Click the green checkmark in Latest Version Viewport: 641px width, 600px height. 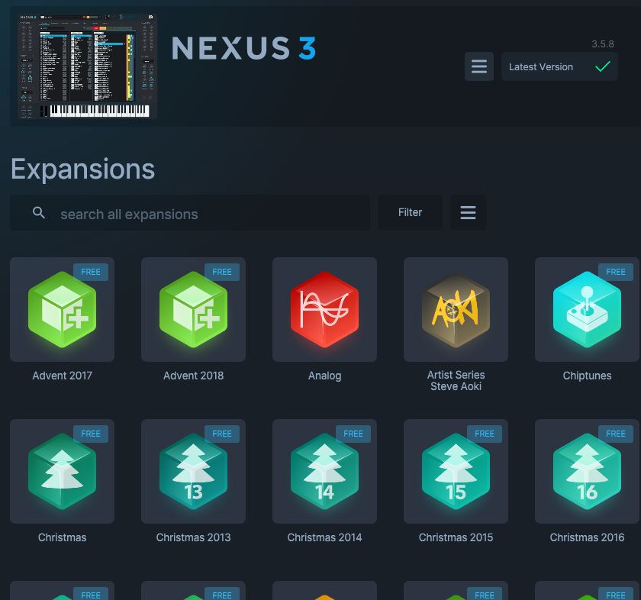(x=603, y=66)
